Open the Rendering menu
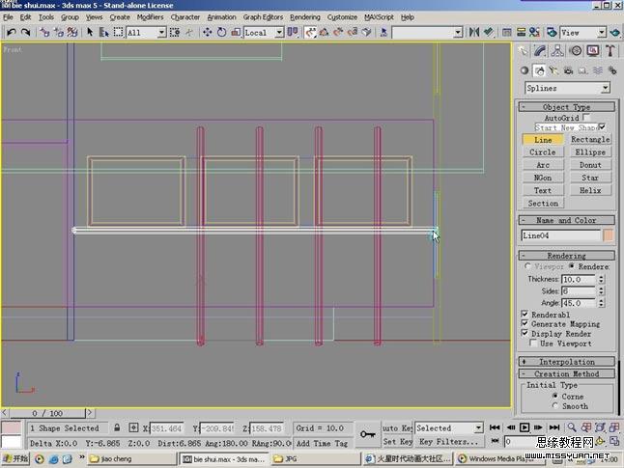 click(305, 17)
